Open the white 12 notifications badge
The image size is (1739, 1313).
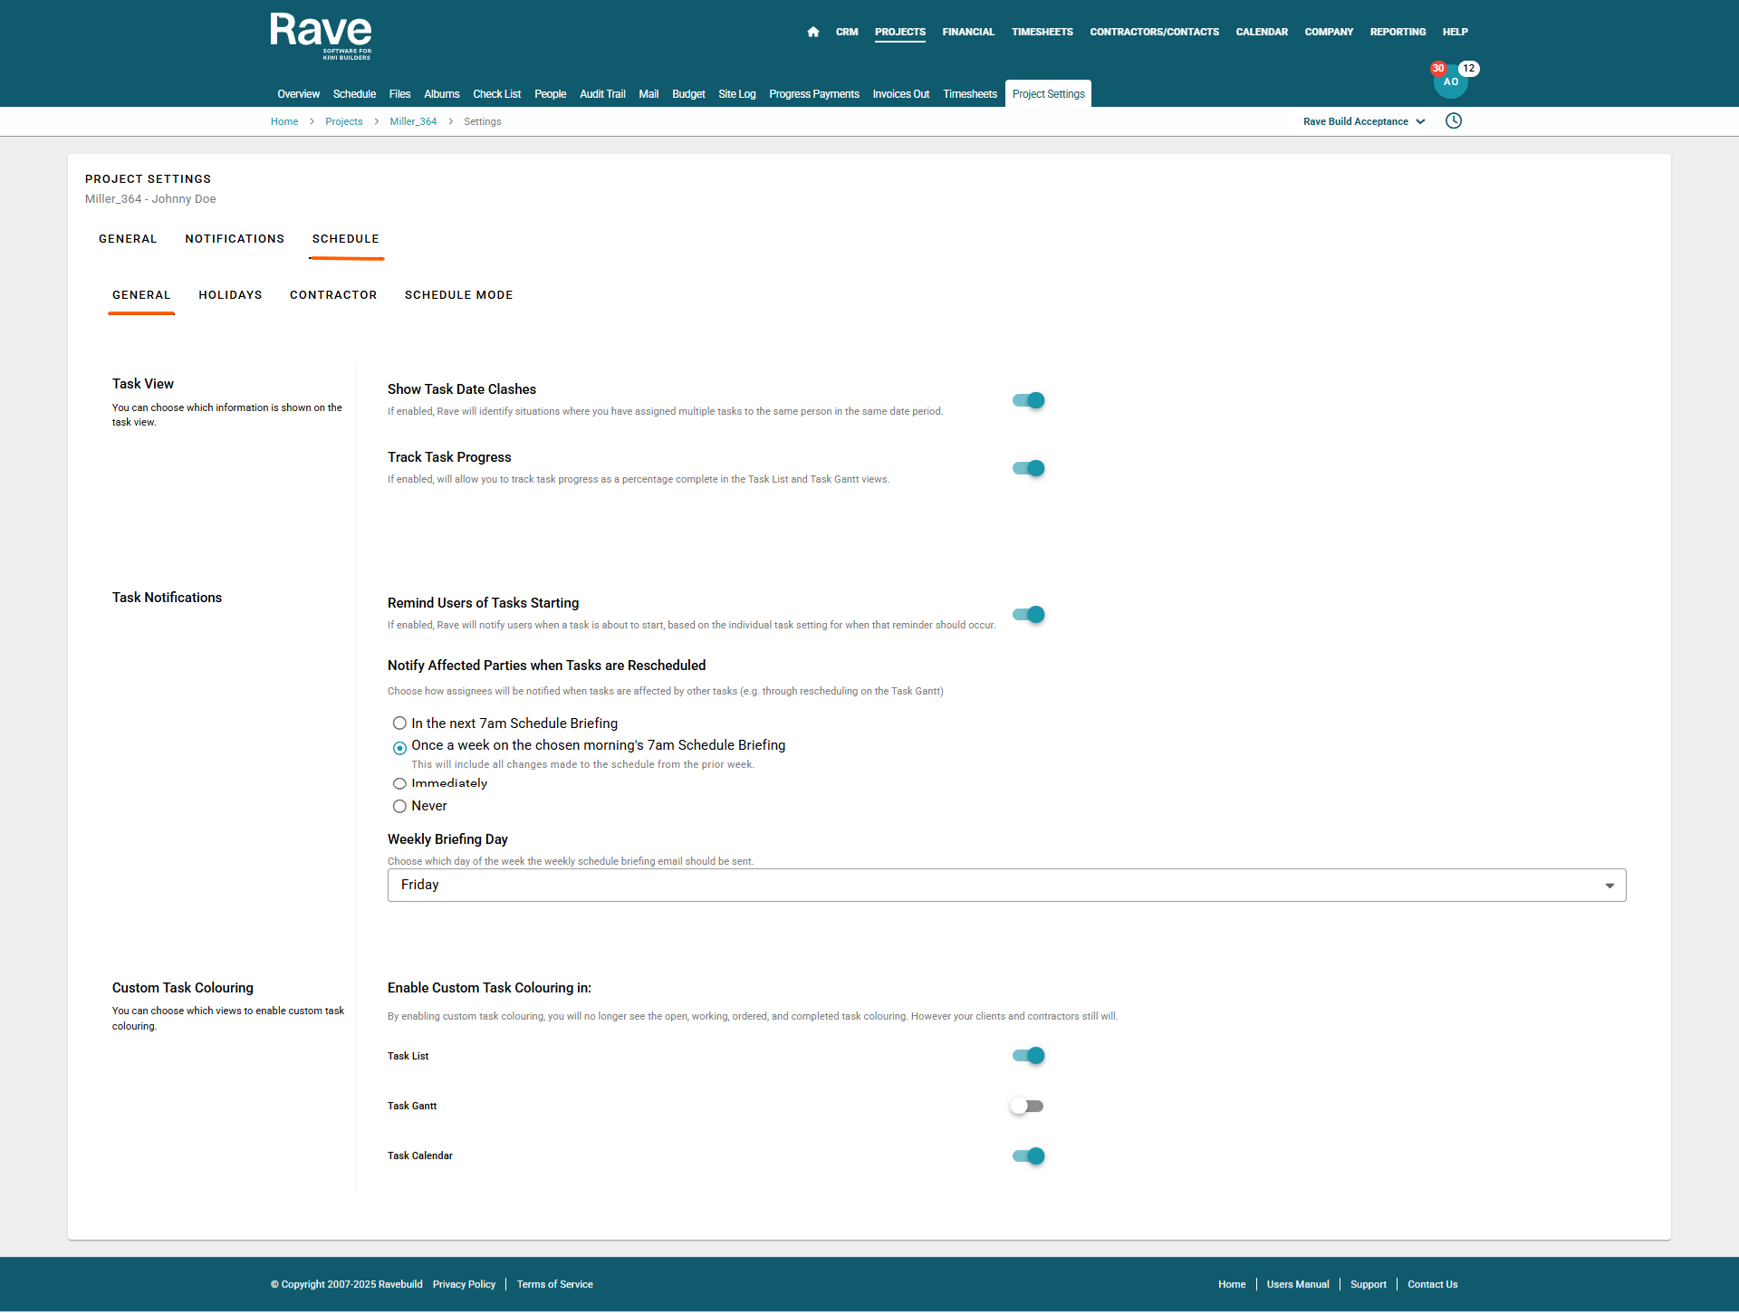coord(1468,69)
